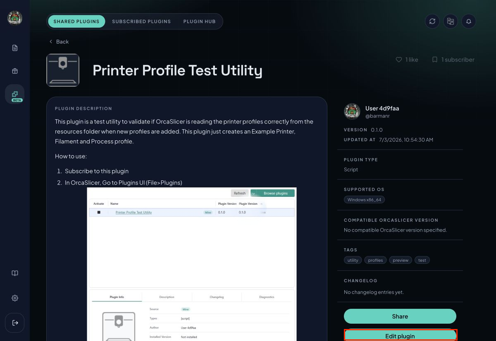This screenshot has width=496, height=341.
Task: Click the heart icon next to 1 like
Action: 399,59
